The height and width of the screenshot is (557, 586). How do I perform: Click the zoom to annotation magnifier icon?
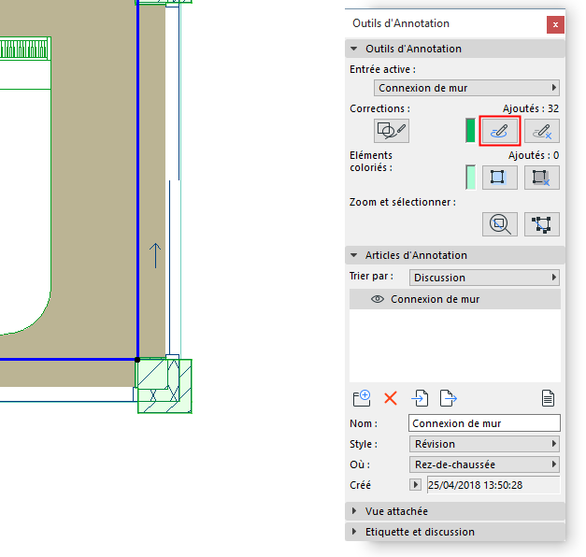(x=500, y=224)
